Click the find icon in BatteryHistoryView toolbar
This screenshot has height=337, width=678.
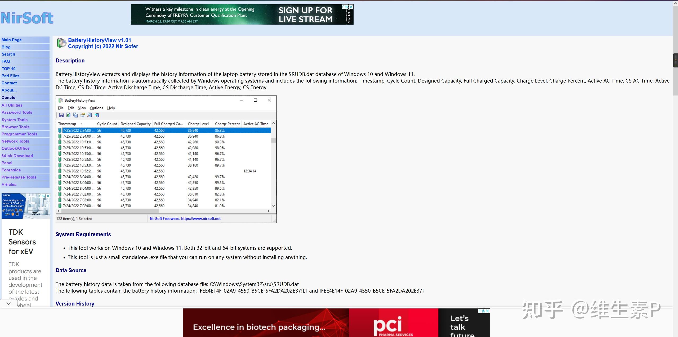[90, 115]
